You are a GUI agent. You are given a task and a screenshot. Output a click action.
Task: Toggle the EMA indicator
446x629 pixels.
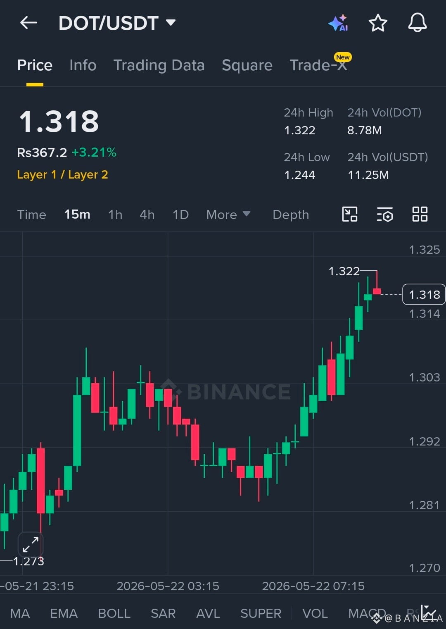64,613
